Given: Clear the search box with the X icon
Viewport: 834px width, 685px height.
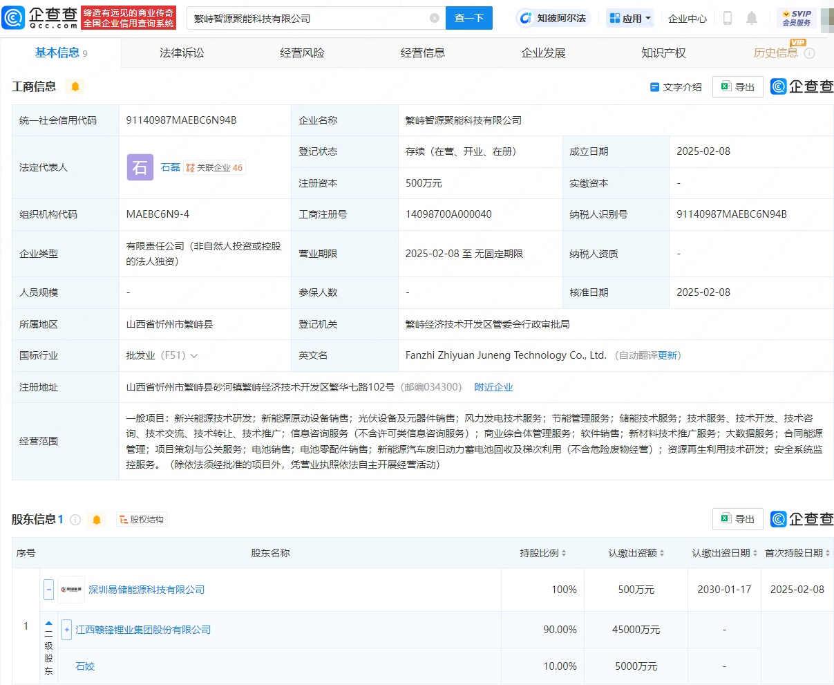Looking at the screenshot, I should [x=435, y=19].
